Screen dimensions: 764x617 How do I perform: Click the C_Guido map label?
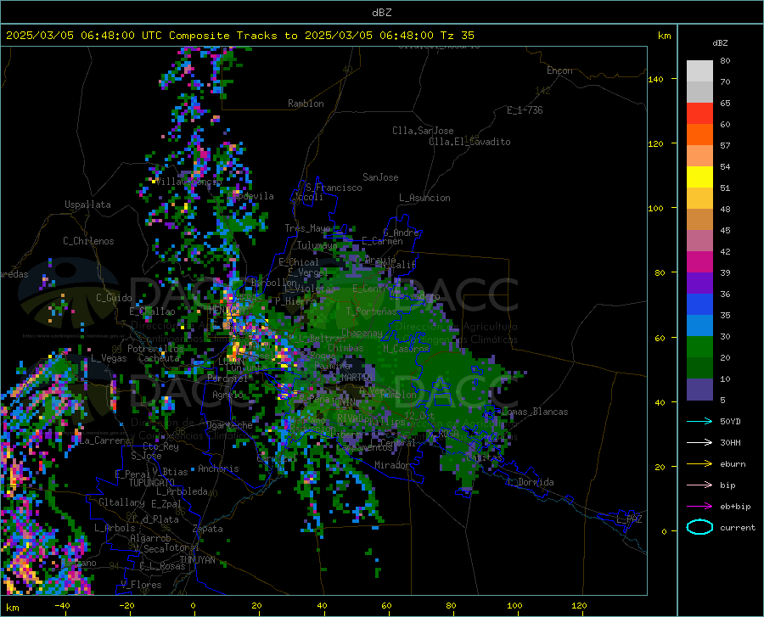(114, 298)
